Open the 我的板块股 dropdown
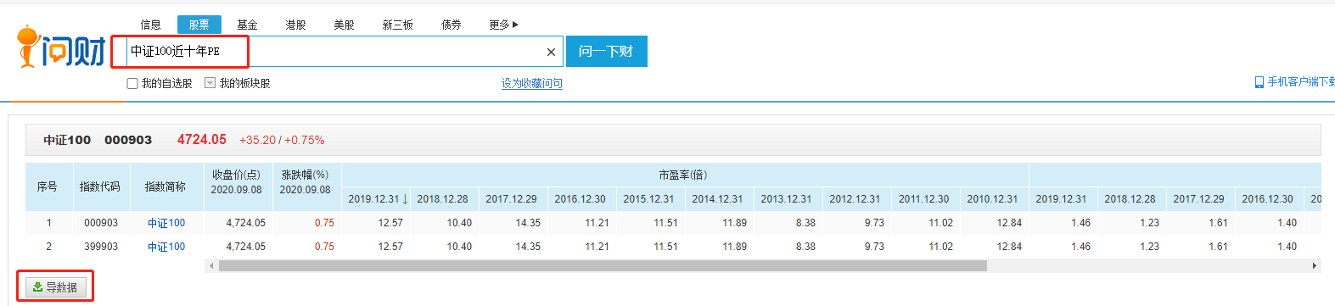Screen dimensions: 1335x306 coord(210,83)
